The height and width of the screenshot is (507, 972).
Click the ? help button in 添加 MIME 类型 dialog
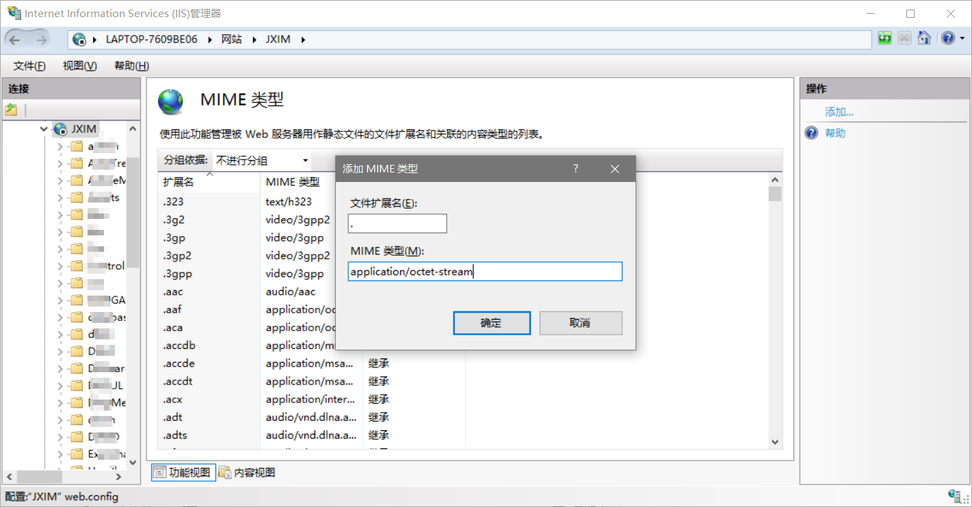coord(576,168)
